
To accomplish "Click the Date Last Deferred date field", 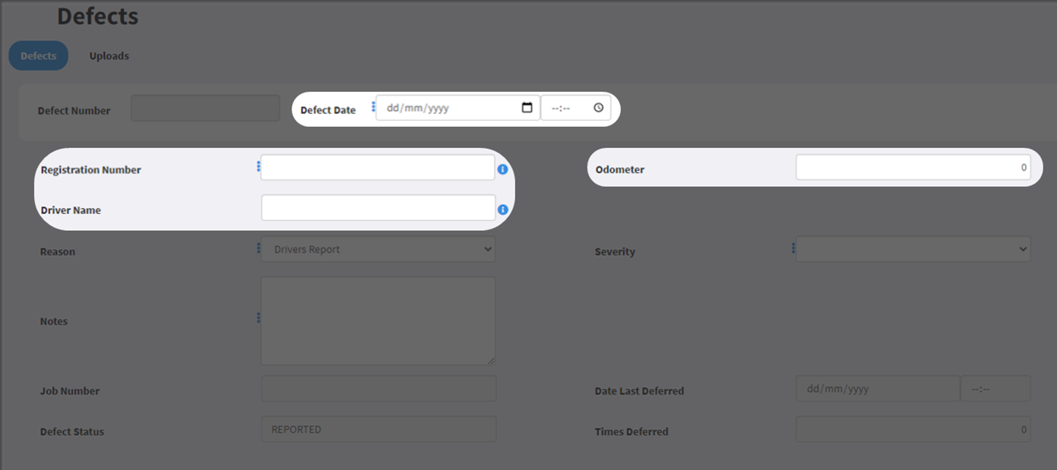I will click(878, 389).
